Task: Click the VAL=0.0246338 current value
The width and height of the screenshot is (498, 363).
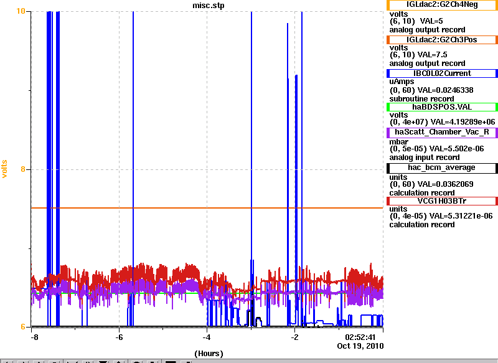Action: (x=445, y=90)
